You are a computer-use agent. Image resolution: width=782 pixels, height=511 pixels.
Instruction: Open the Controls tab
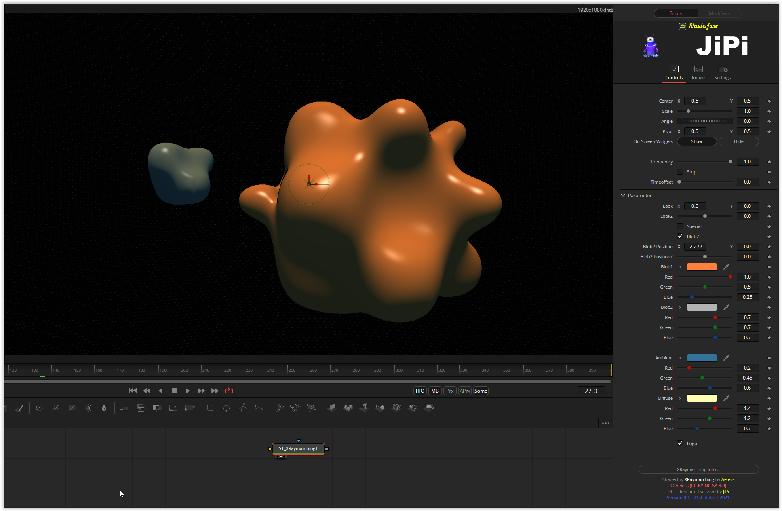[x=674, y=73]
